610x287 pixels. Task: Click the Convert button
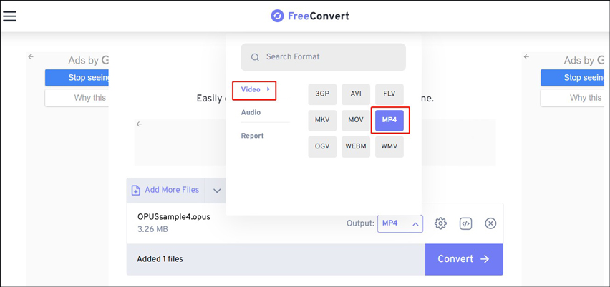(464, 259)
